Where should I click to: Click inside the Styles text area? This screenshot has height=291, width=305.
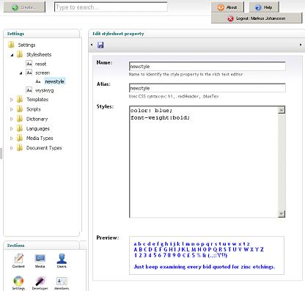pyautogui.click(x=203, y=162)
